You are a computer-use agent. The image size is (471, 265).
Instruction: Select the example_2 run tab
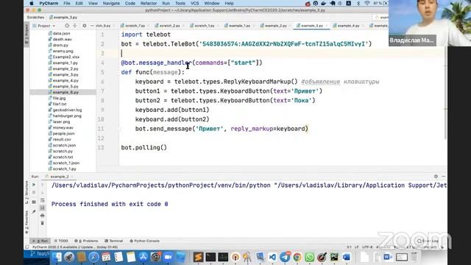click(59, 177)
